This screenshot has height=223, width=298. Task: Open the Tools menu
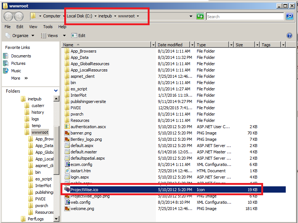coord(48,27)
